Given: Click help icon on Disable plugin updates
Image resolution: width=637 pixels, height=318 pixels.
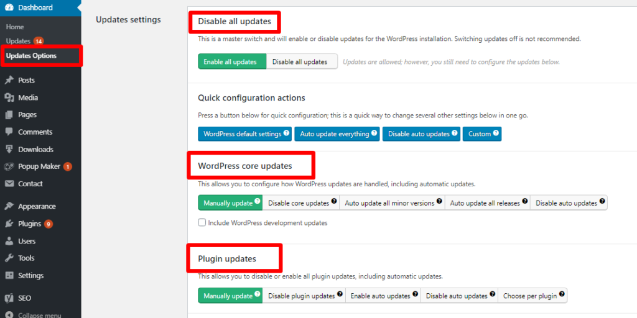Looking at the screenshot, I should pyautogui.click(x=340, y=294).
